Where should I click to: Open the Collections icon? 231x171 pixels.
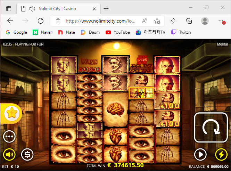pyautogui.click(x=189, y=21)
